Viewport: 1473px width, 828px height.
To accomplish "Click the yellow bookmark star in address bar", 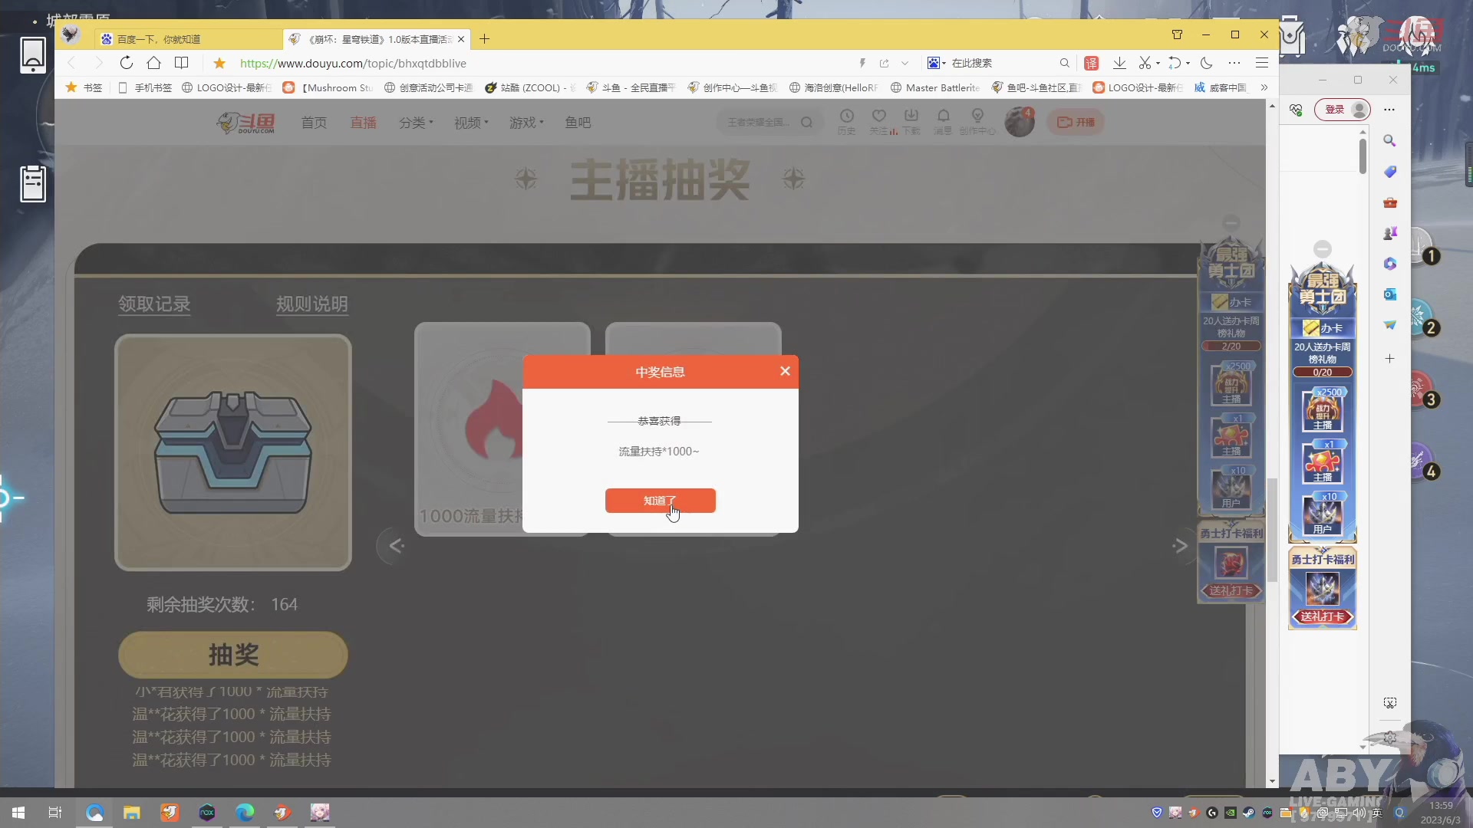I will click(x=219, y=63).
